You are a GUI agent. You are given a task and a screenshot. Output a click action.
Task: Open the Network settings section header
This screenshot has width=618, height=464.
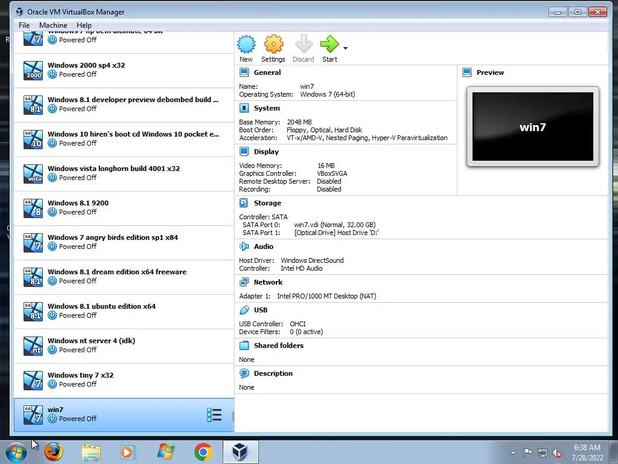pos(268,282)
